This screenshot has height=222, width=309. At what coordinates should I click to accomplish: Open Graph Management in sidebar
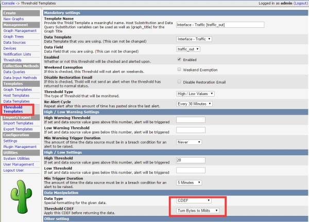(20, 31)
